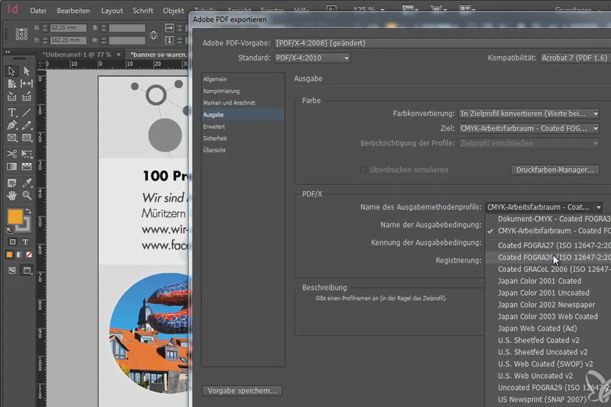Viewport: 611px width, 407px height.
Task: Open the Ziel profile dropdown
Action: point(529,128)
